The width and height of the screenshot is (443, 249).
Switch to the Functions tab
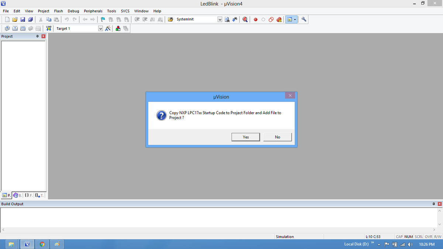28,195
